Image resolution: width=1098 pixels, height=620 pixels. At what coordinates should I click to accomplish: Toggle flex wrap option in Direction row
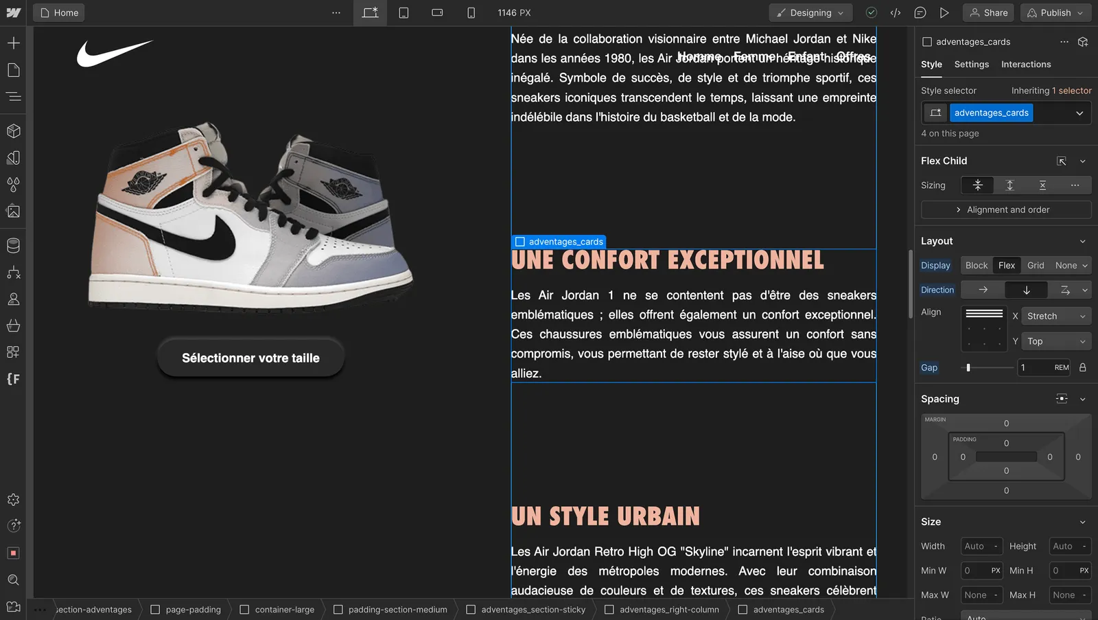click(1065, 290)
